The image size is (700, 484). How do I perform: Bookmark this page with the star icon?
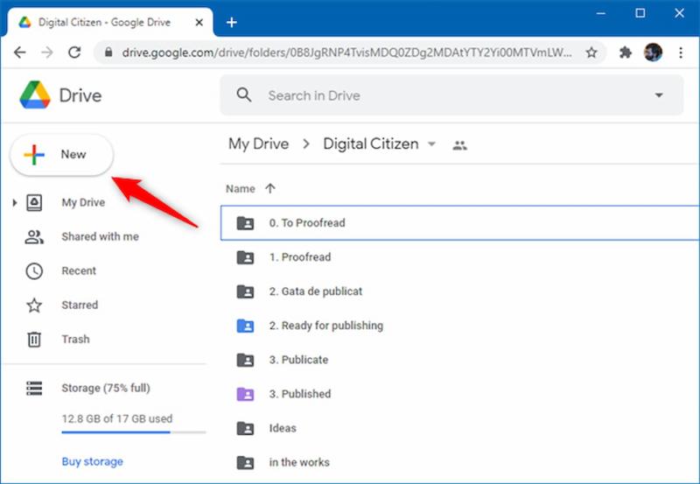coord(591,53)
